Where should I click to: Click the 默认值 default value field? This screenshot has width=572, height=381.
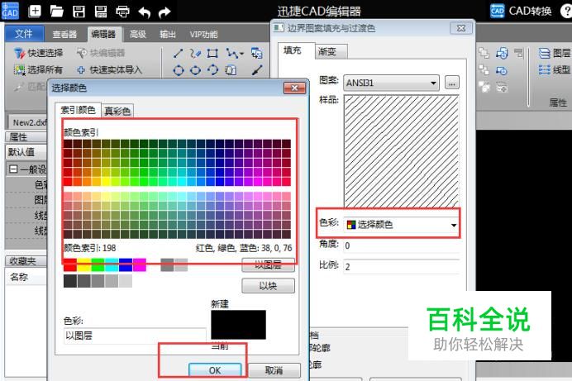point(26,152)
